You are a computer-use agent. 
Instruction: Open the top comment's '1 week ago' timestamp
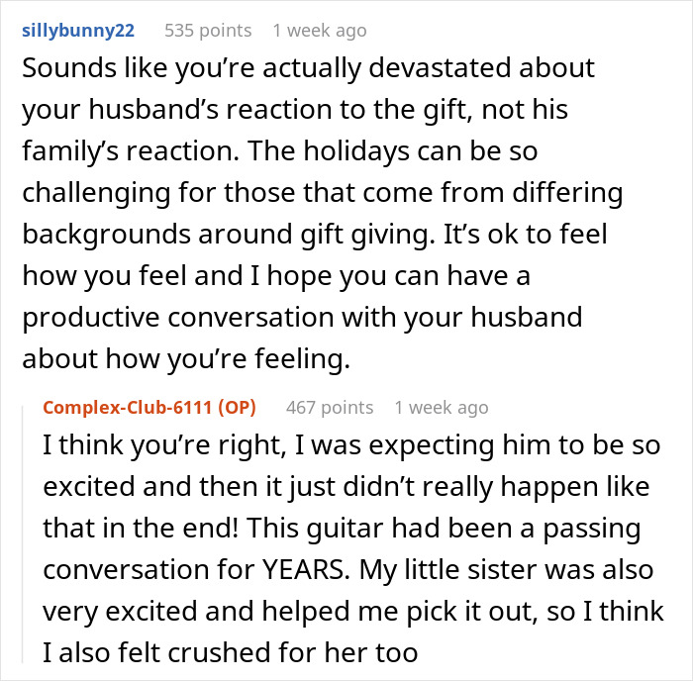pyautogui.click(x=320, y=31)
